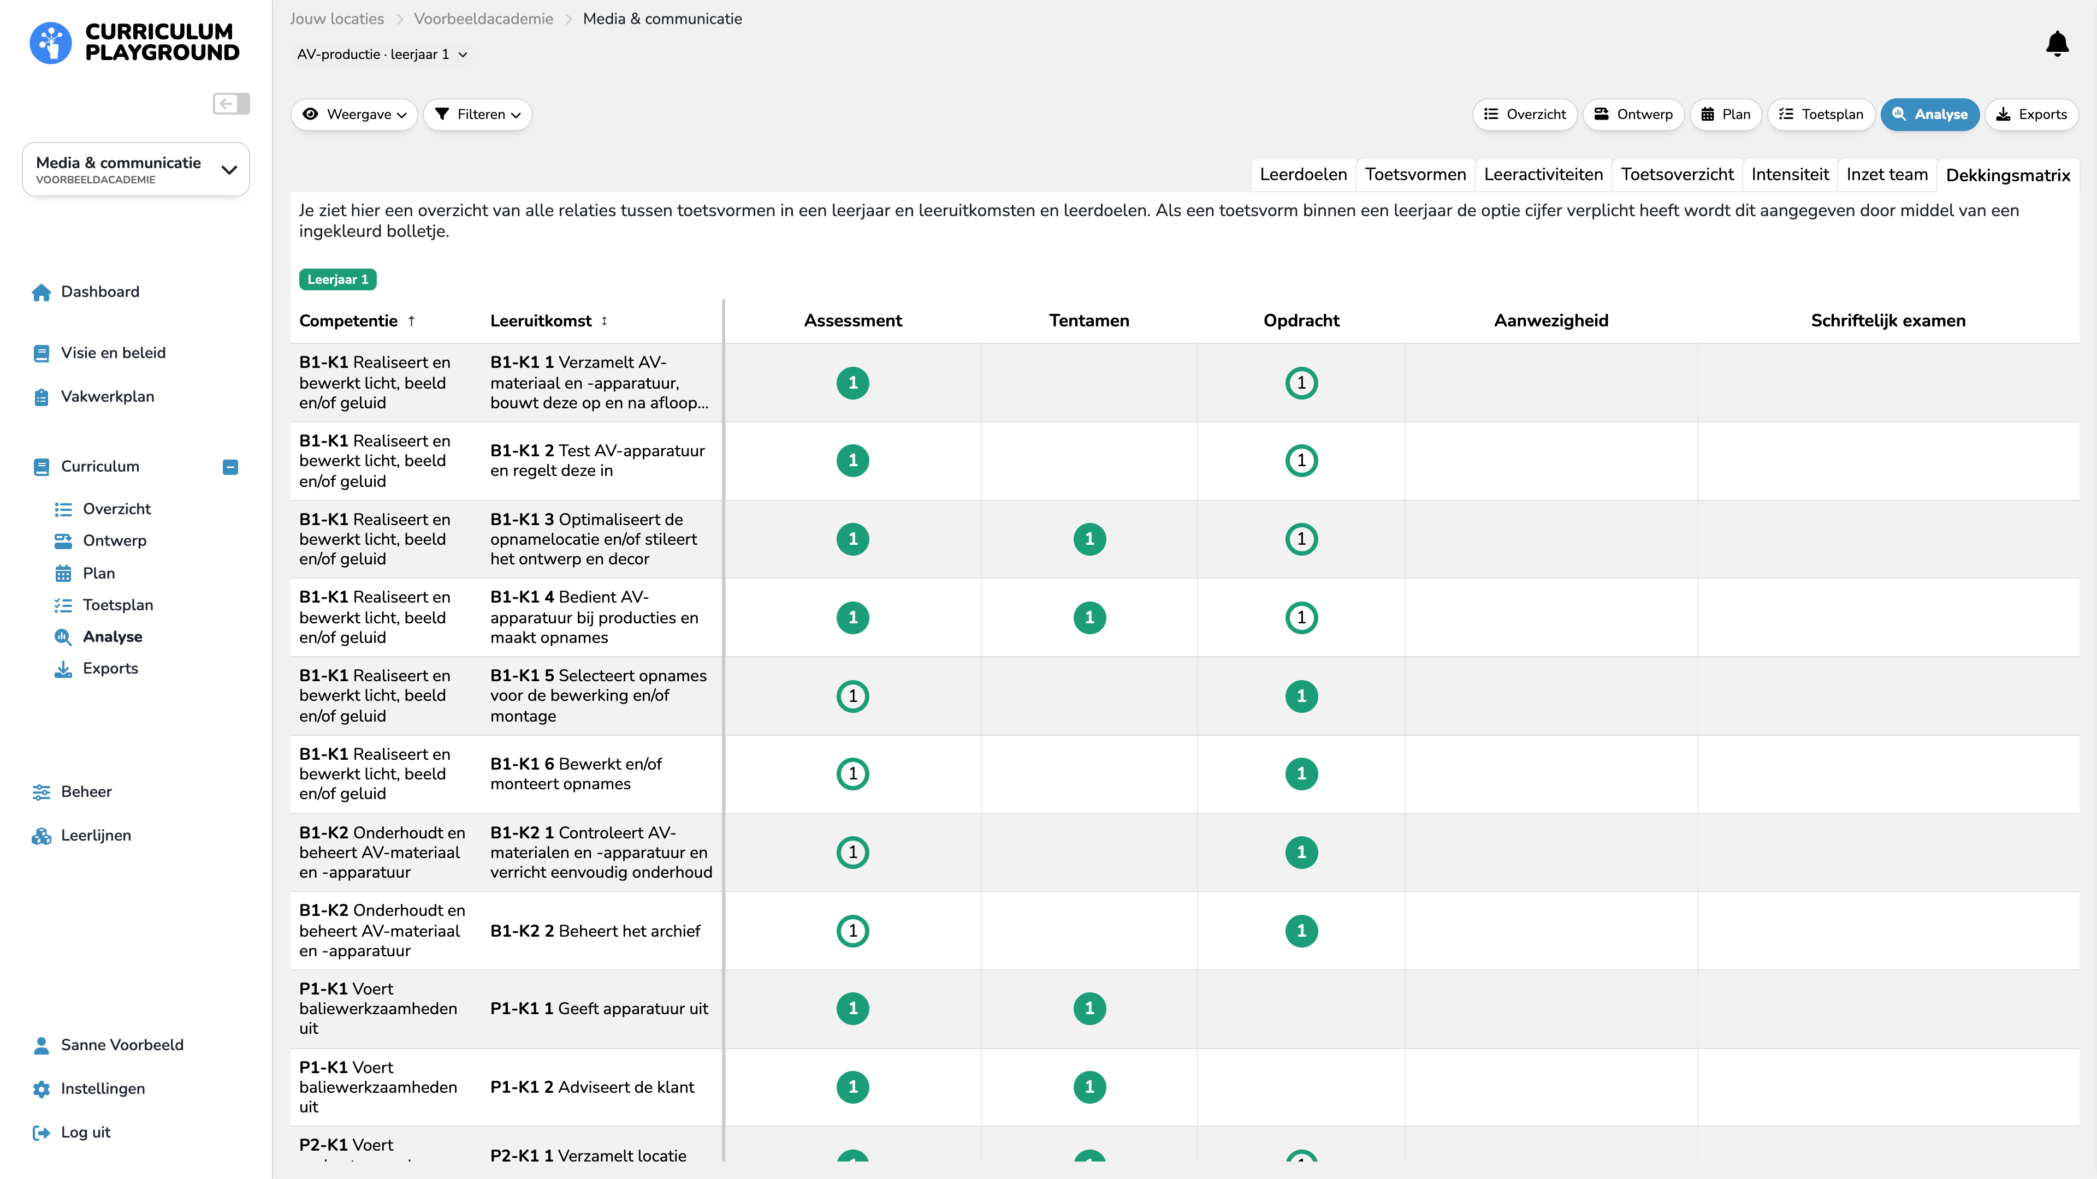Click the Toetsplan checklist icon in sidebar
This screenshot has width=2097, height=1179.
(x=63, y=605)
